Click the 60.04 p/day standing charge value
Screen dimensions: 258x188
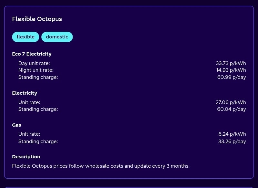point(231,109)
